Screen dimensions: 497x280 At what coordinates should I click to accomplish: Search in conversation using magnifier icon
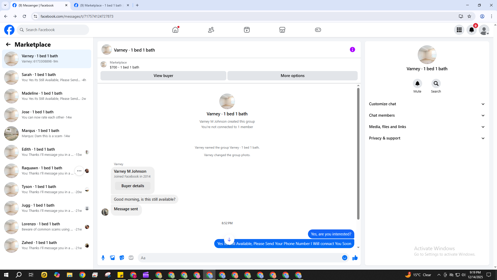point(436,83)
